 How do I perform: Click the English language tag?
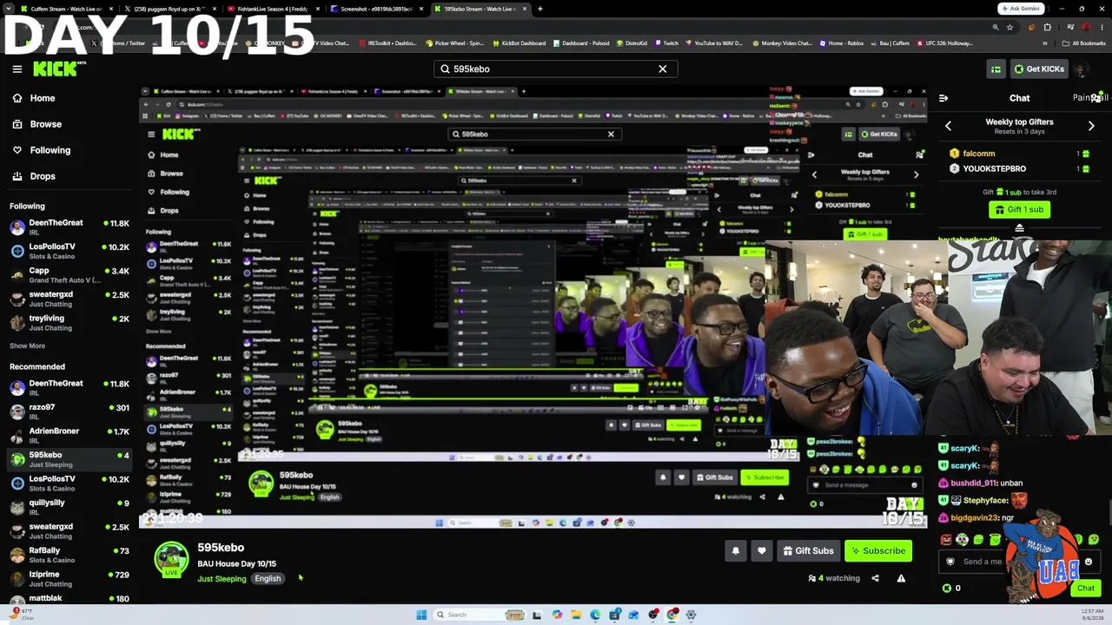coord(268,579)
